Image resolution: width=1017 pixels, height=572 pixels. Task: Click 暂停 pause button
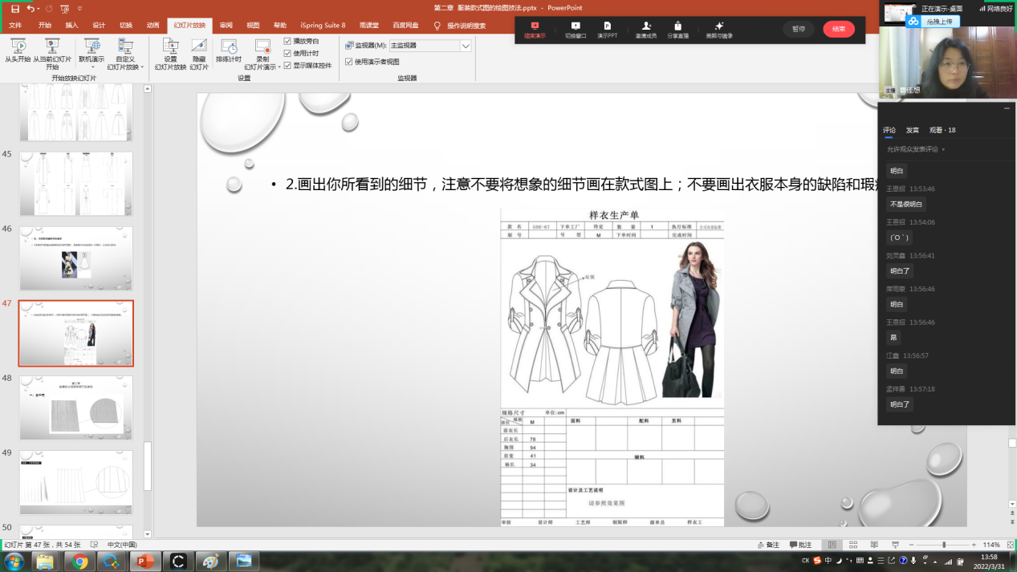point(799,29)
